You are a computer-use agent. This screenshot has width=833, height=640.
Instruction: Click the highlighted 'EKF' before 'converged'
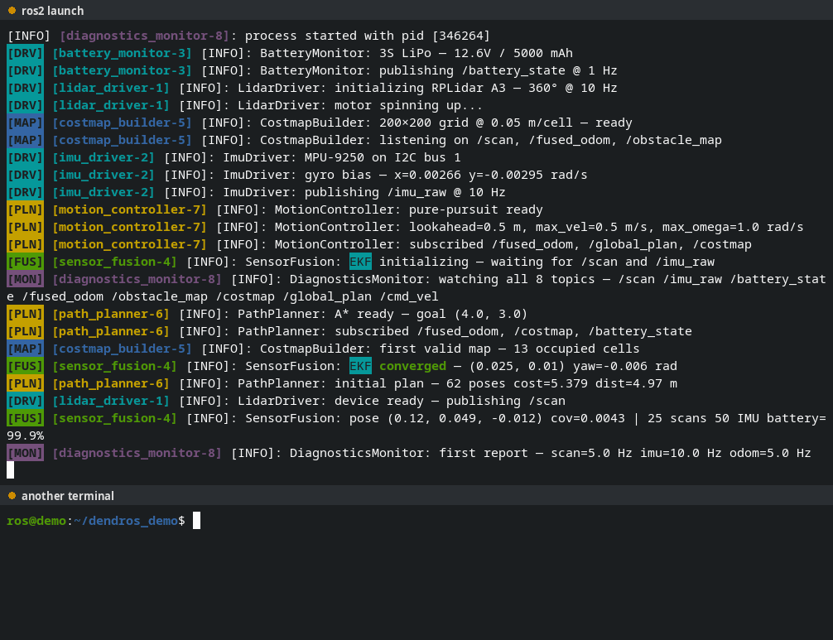tap(360, 366)
